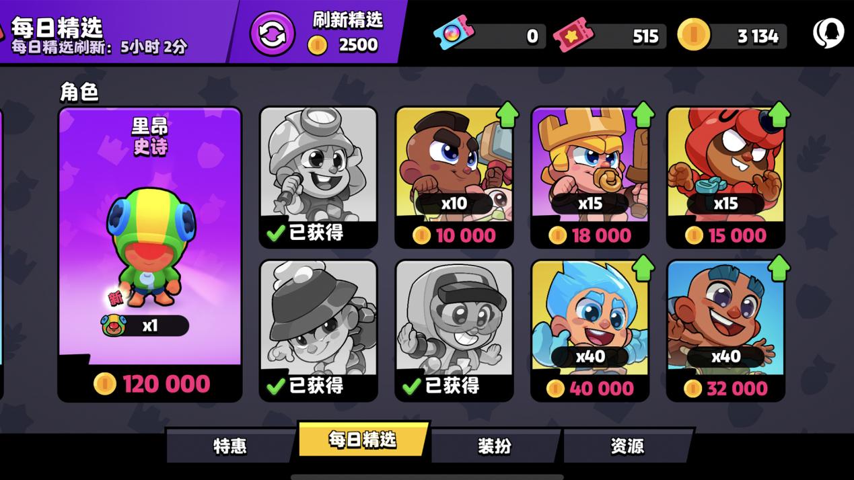The width and height of the screenshot is (854, 480).
Task: Tap the red star ticket icon
Action: (573, 34)
